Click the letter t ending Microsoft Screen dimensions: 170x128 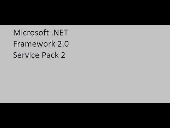click(47, 33)
